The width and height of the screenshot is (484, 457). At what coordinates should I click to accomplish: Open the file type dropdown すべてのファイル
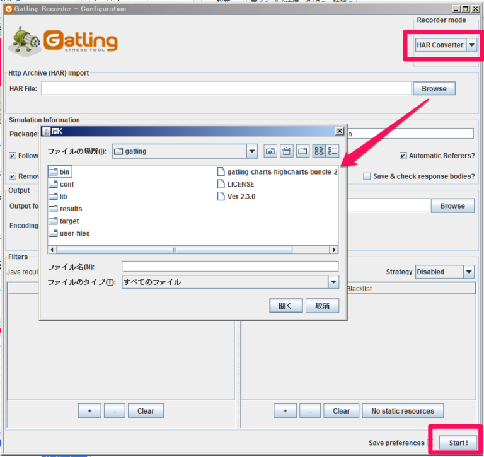coord(333,282)
